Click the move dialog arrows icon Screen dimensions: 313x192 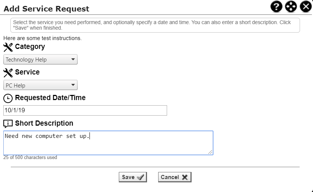(x=291, y=6)
